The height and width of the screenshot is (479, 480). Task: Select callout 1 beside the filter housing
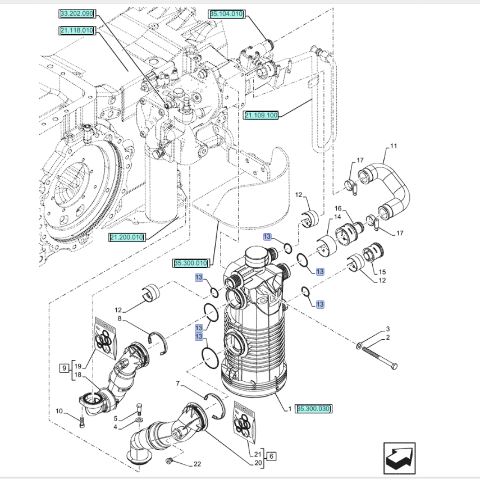(x=290, y=409)
